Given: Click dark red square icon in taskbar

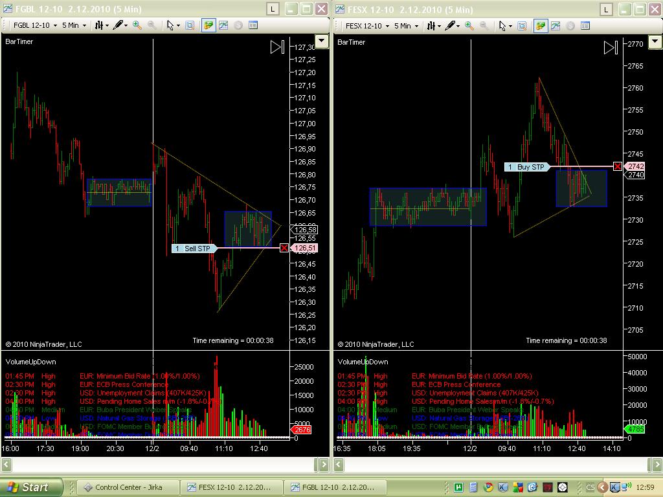Looking at the screenshot, I should point(548,487).
